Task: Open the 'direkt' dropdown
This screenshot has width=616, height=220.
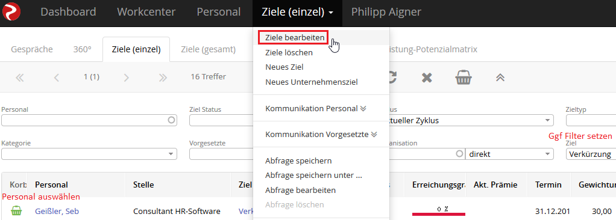Action: [509, 154]
